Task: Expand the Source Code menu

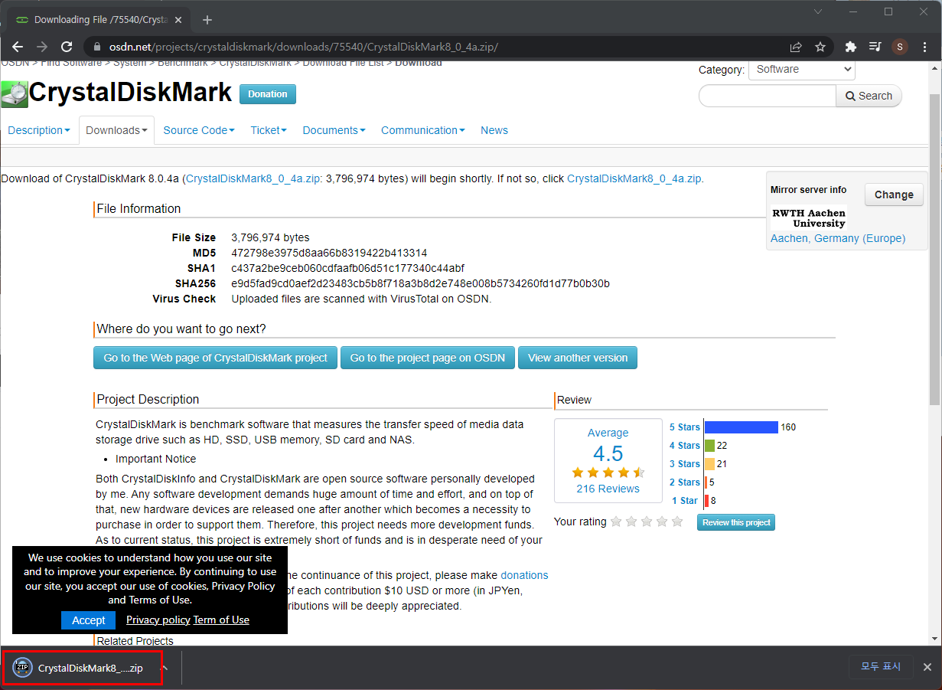Action: click(199, 130)
